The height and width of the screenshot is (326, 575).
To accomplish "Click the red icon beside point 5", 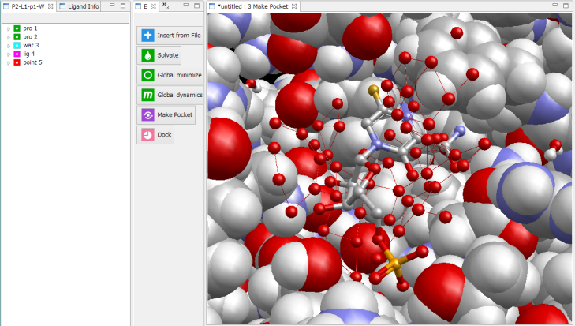I will coord(17,62).
